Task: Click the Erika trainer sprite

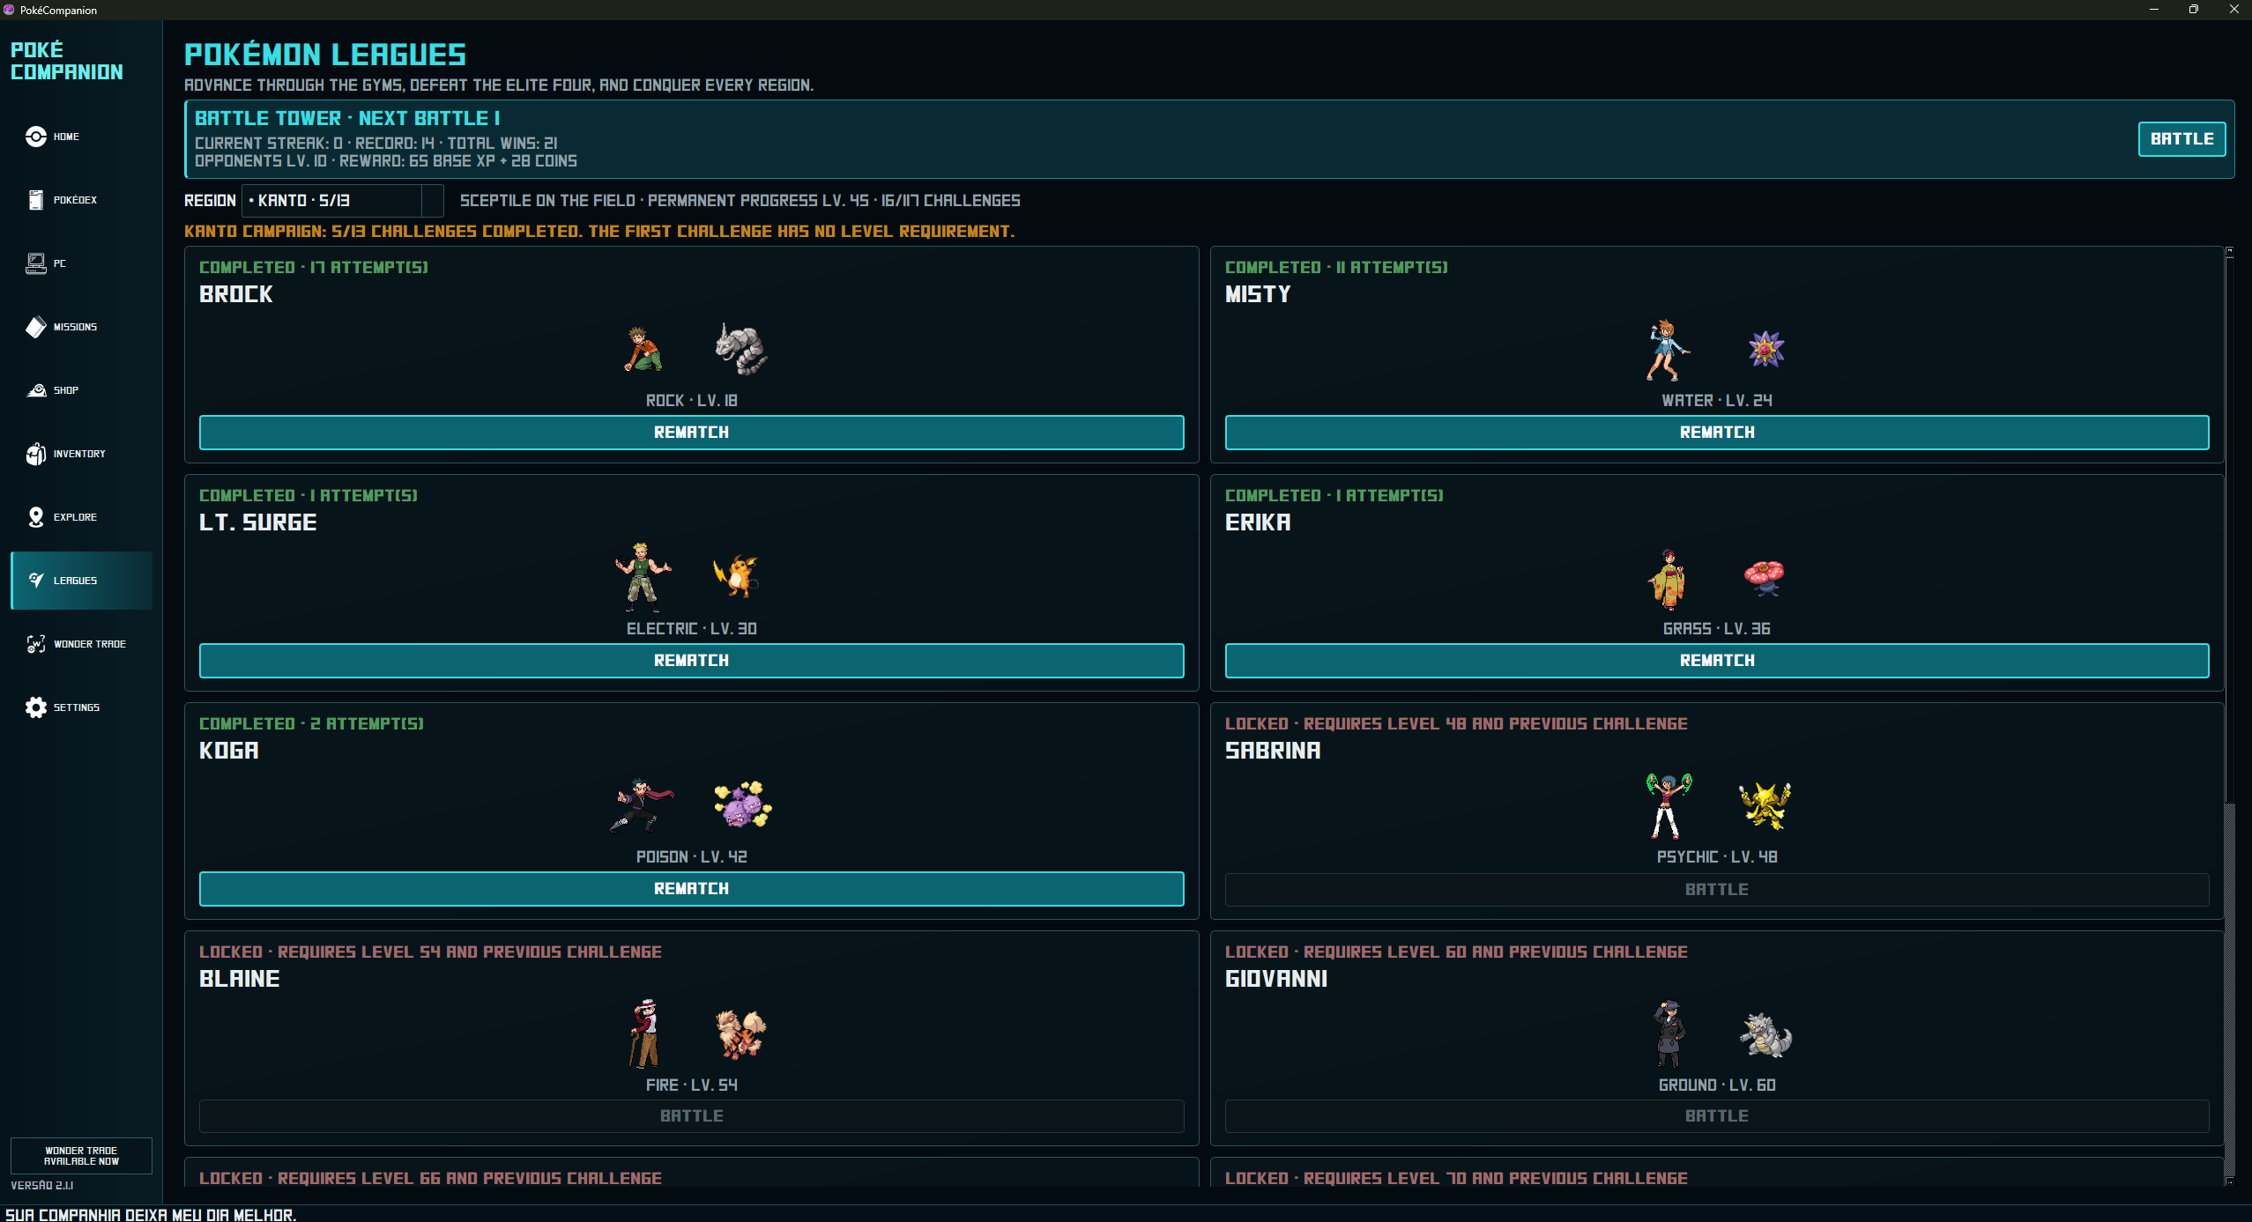Action: point(1668,580)
